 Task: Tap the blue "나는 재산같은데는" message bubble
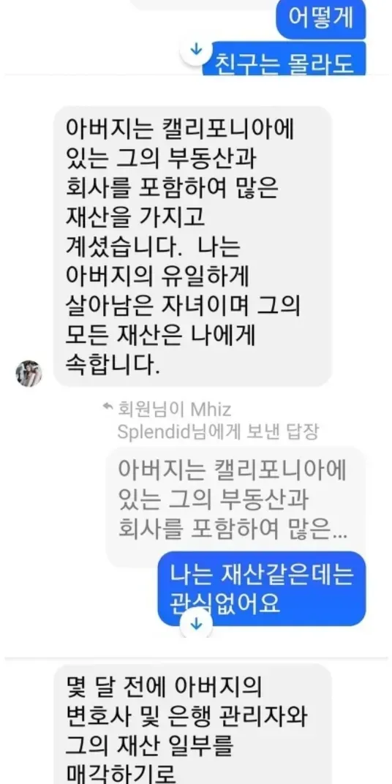click(262, 589)
